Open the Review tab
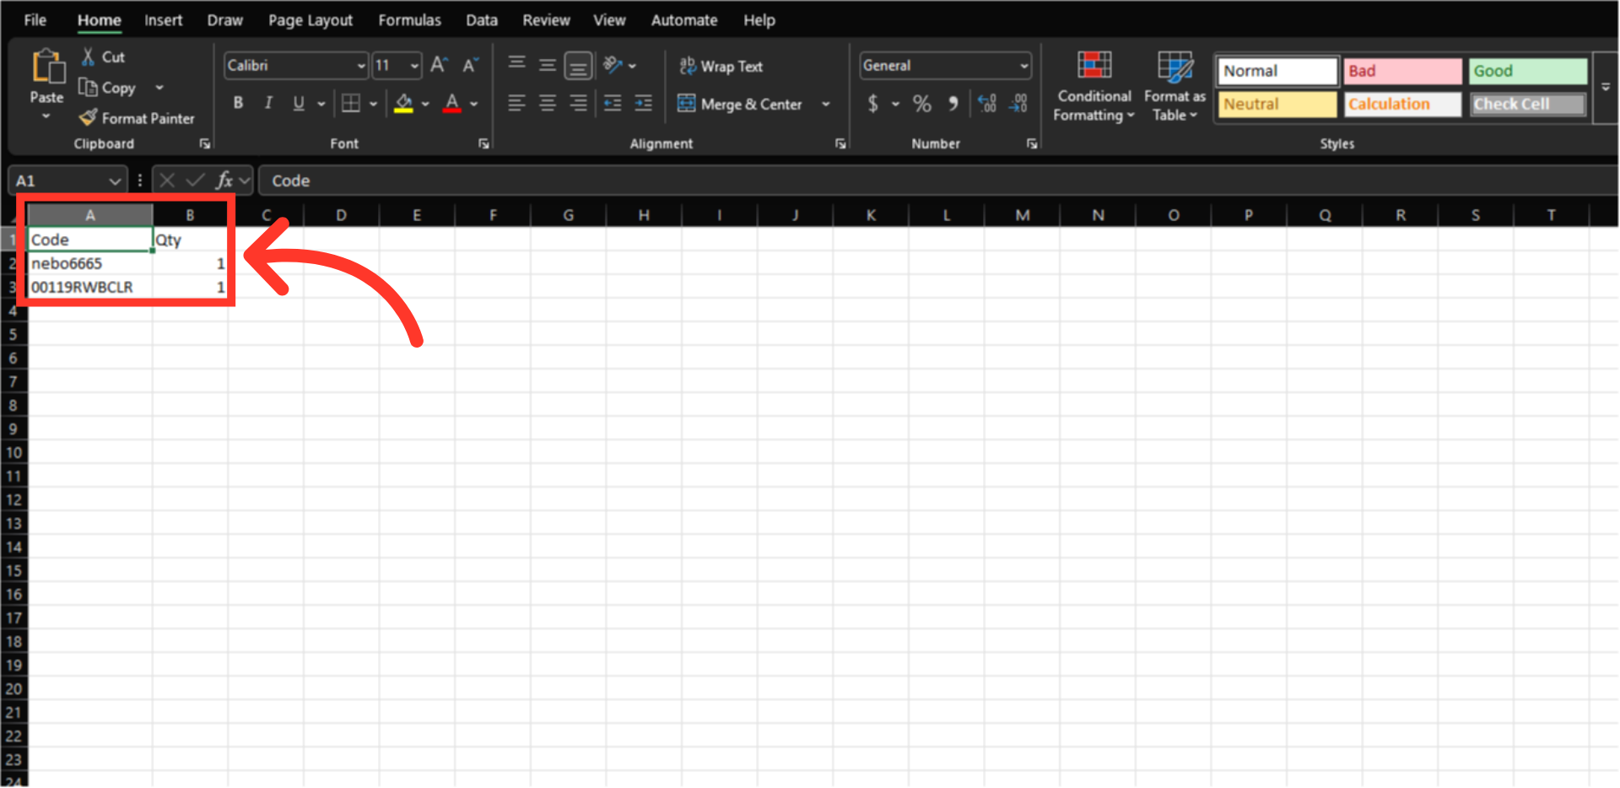The width and height of the screenshot is (1620, 788). coord(546,19)
